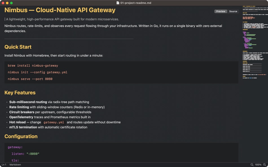Viewport: 268px width, 167px height.
Task: Click the 'listen: ":8080"' YAML line
Action: 25,154
